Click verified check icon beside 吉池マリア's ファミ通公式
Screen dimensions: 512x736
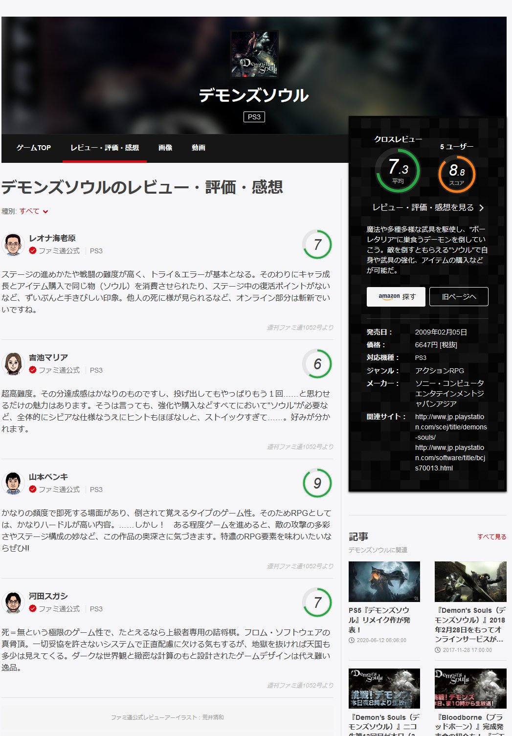coord(33,370)
